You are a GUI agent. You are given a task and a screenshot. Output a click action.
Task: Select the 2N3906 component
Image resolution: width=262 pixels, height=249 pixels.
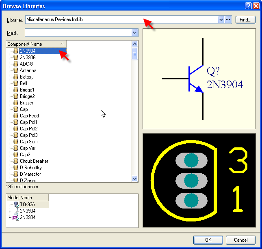click(28, 57)
